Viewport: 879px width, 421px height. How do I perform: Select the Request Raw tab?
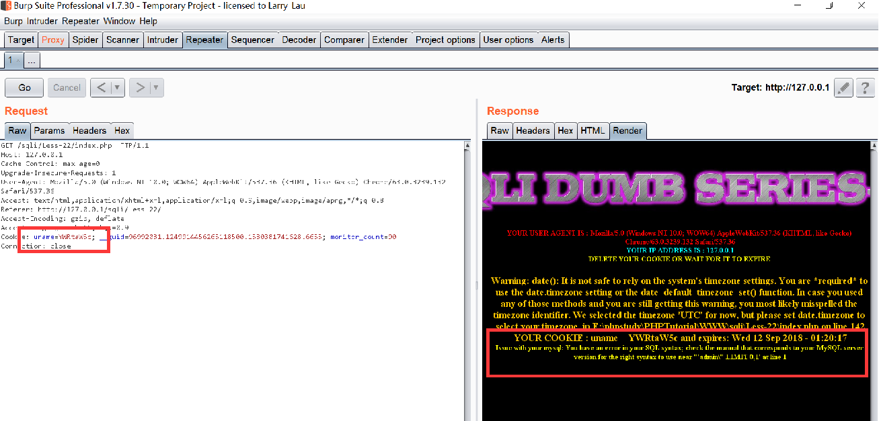tap(17, 130)
